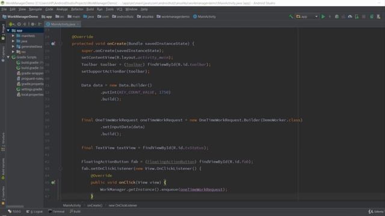This screenshot has height=216, width=385.
Task: Expand the generatedJava folder
Action: coord(13,47)
